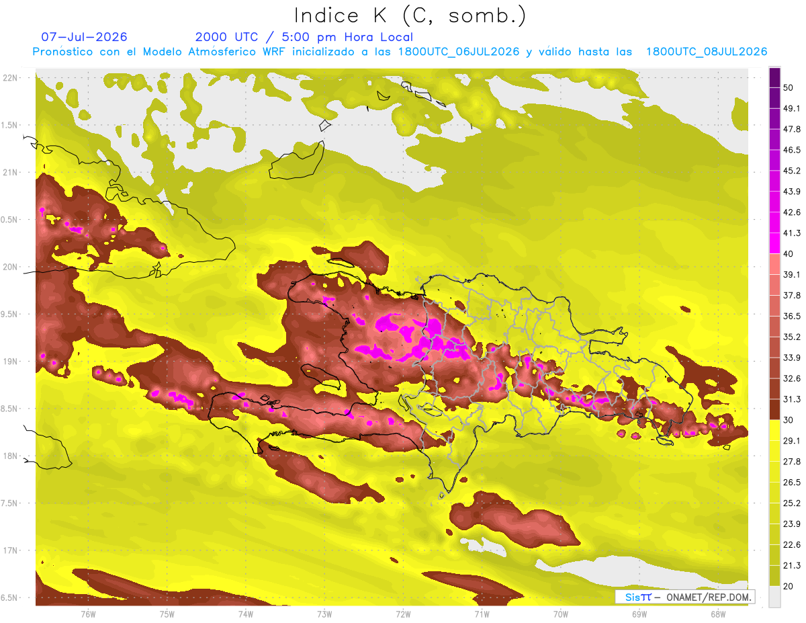Click the longitude label "71W"

click(482, 614)
